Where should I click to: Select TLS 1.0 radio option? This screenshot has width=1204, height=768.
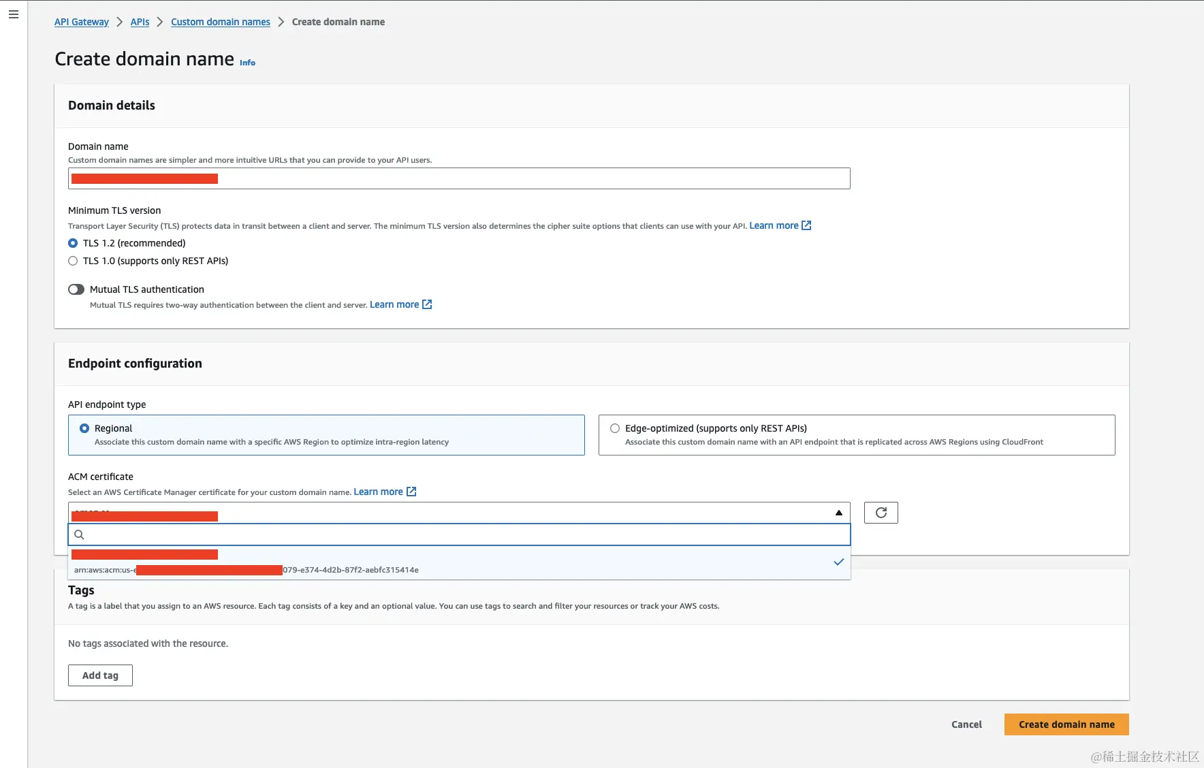tap(73, 261)
